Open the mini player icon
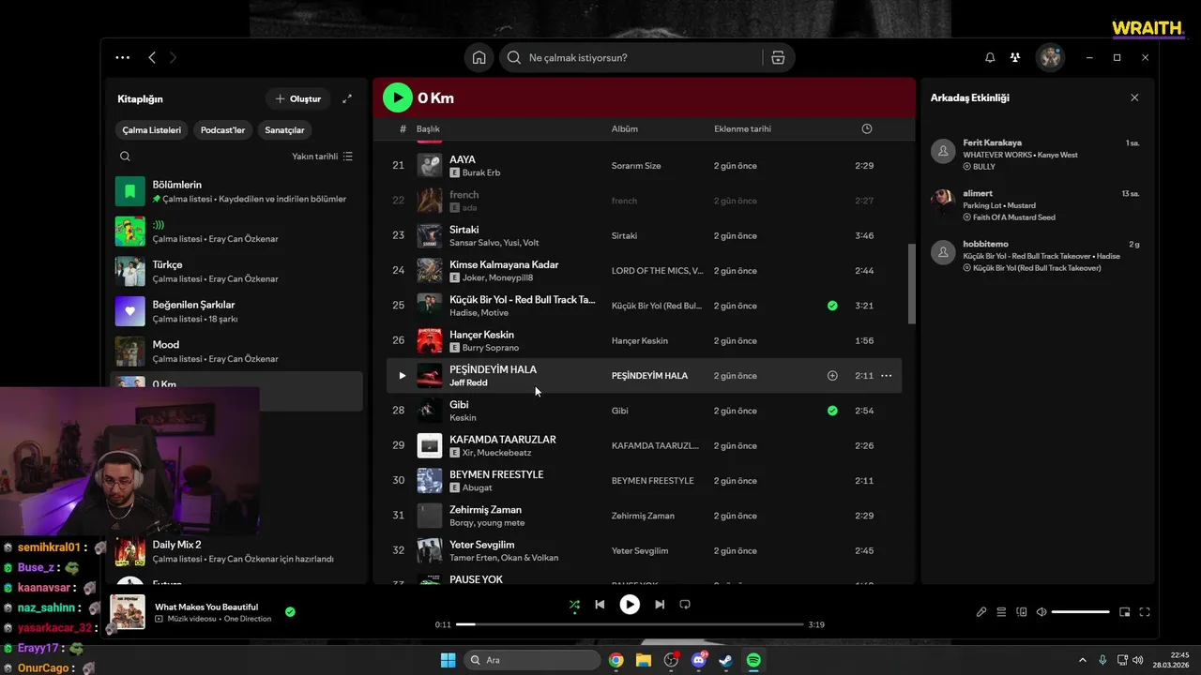The height and width of the screenshot is (675, 1201). 1124,612
